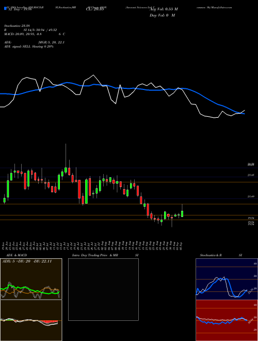This screenshot has height=341, width=258.
Task: Click 'ADX signal: SELL Slowing @ 20%' text
Action: coord(29,47)
